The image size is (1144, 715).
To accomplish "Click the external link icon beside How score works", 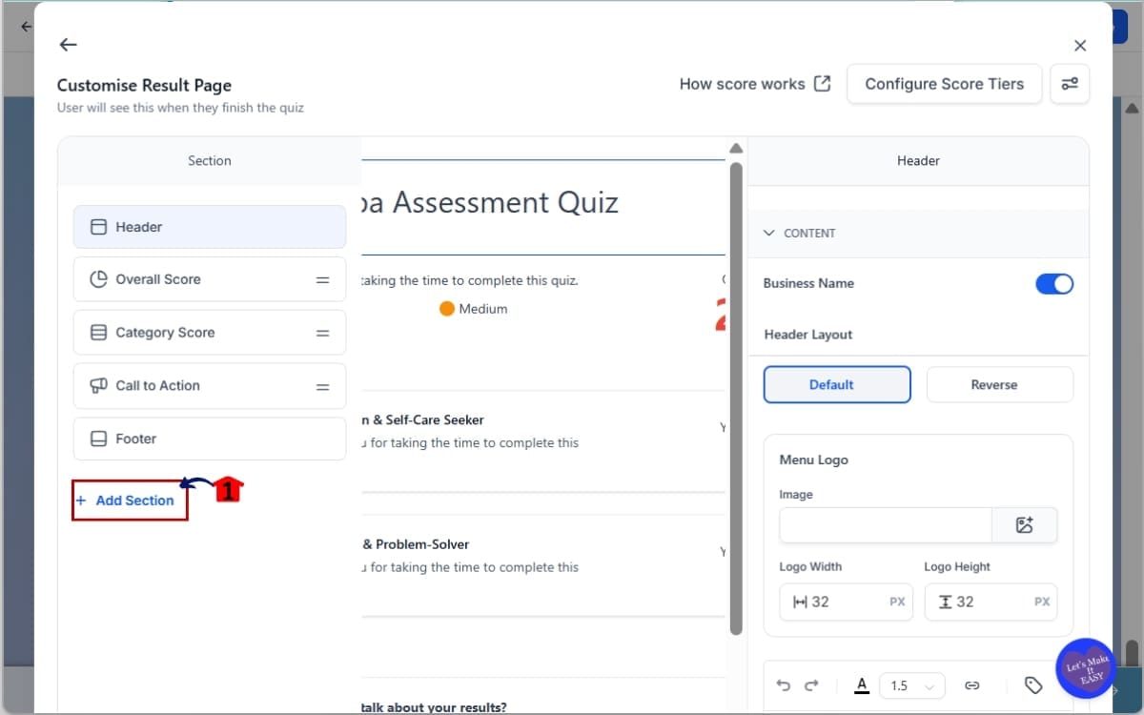I will coord(822,84).
